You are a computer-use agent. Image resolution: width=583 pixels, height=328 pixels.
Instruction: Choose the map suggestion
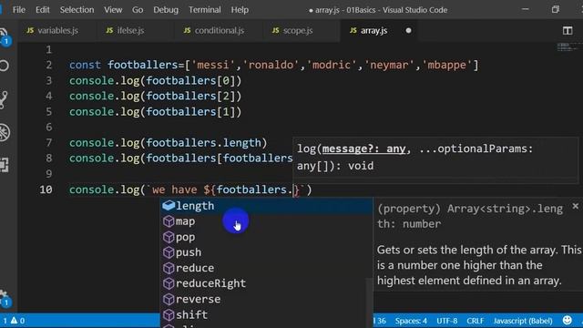267,221
